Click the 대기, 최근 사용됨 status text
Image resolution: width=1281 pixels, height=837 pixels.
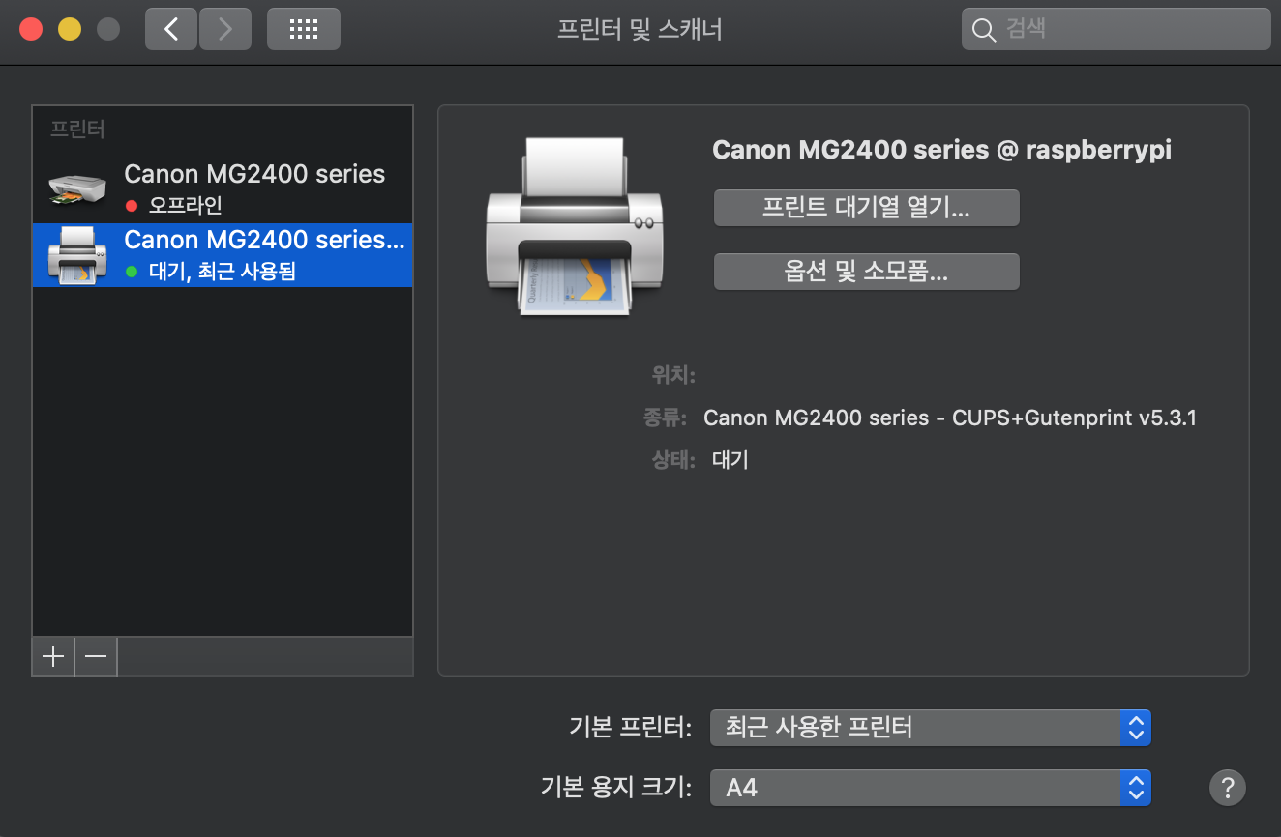(x=223, y=272)
